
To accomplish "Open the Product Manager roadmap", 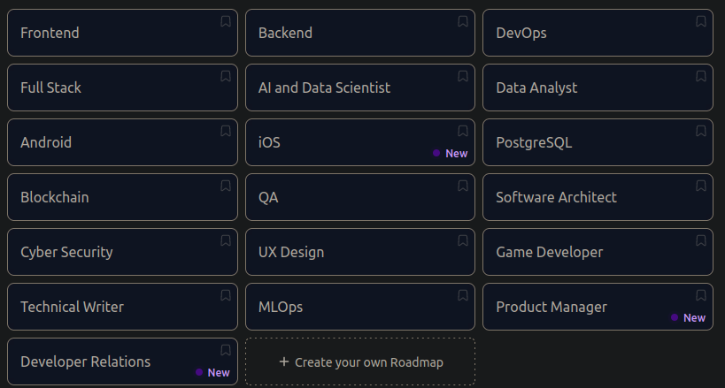I will click(575, 307).
